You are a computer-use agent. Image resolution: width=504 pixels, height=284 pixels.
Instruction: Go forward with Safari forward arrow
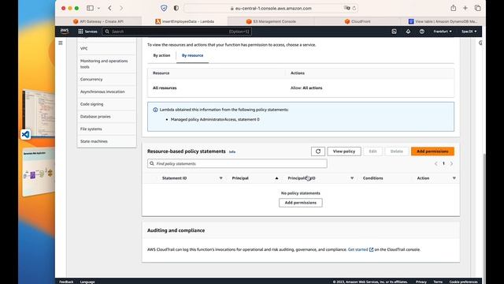pyautogui.click(x=121, y=8)
